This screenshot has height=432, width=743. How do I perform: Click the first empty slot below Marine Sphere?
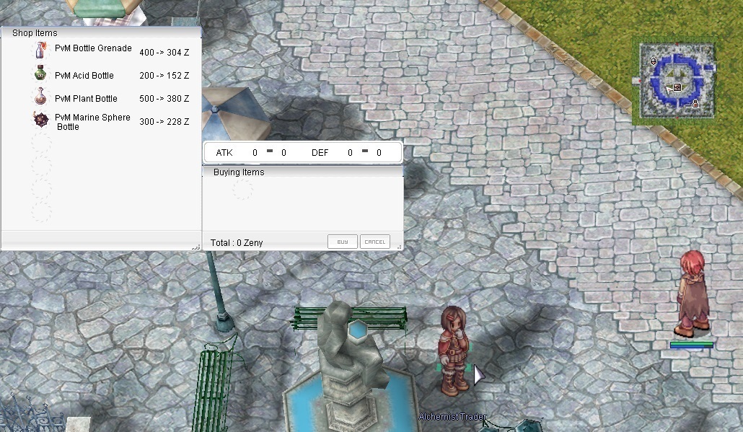[x=41, y=144]
